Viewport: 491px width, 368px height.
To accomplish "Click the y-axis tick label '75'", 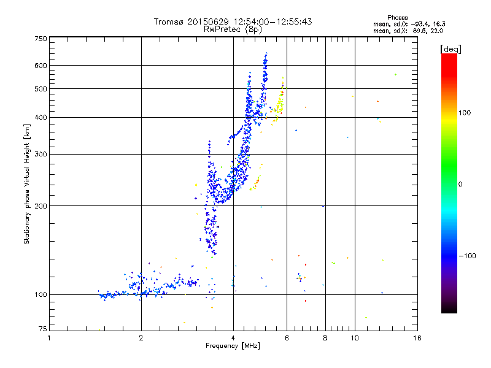I will (43, 329).
